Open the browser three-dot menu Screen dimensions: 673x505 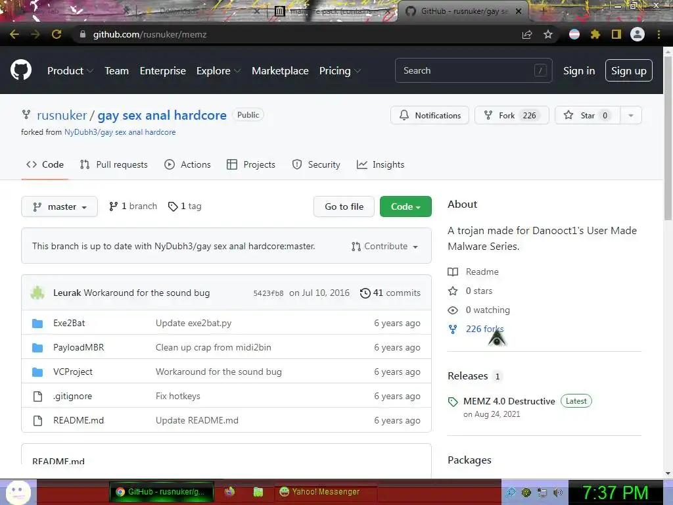[659, 34]
